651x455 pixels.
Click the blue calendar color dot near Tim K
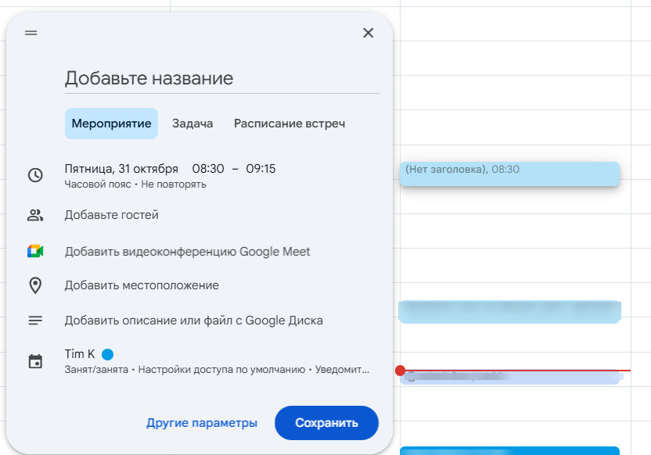(107, 353)
